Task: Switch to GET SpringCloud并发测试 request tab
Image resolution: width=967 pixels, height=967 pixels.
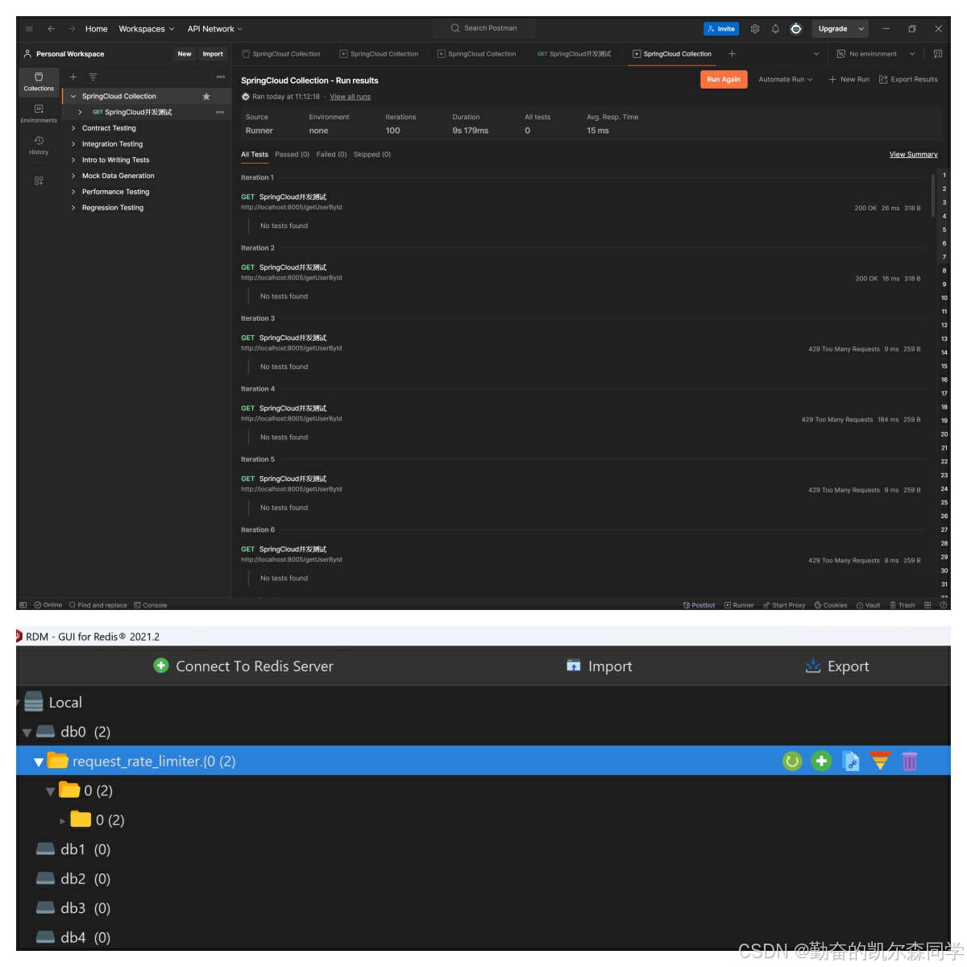Action: point(574,54)
